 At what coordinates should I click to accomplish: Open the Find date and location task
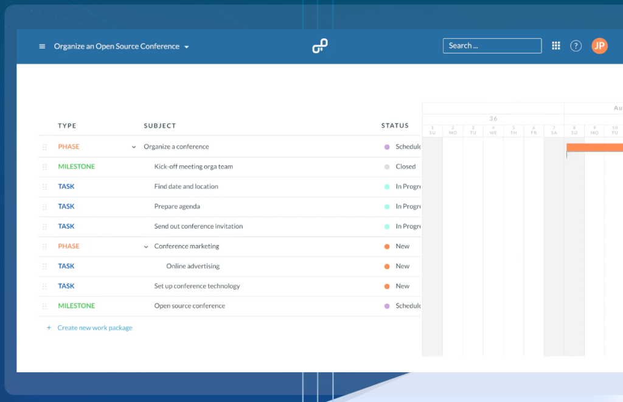(x=186, y=187)
